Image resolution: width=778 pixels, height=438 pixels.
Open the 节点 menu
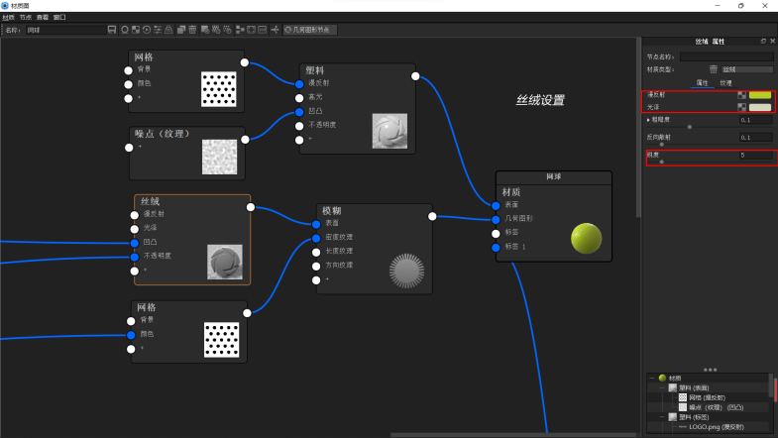(x=25, y=18)
